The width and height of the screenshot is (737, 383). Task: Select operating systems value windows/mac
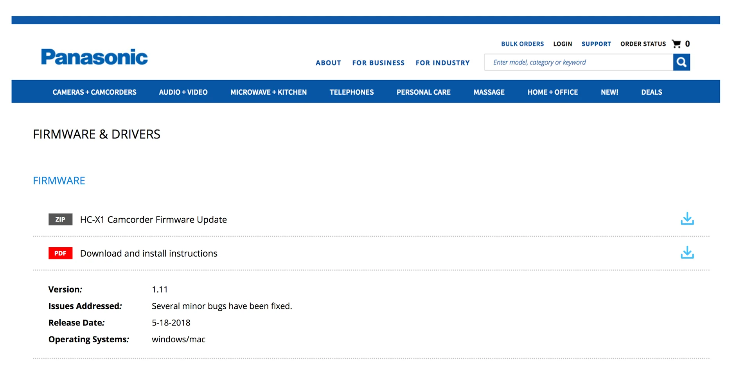tap(178, 339)
